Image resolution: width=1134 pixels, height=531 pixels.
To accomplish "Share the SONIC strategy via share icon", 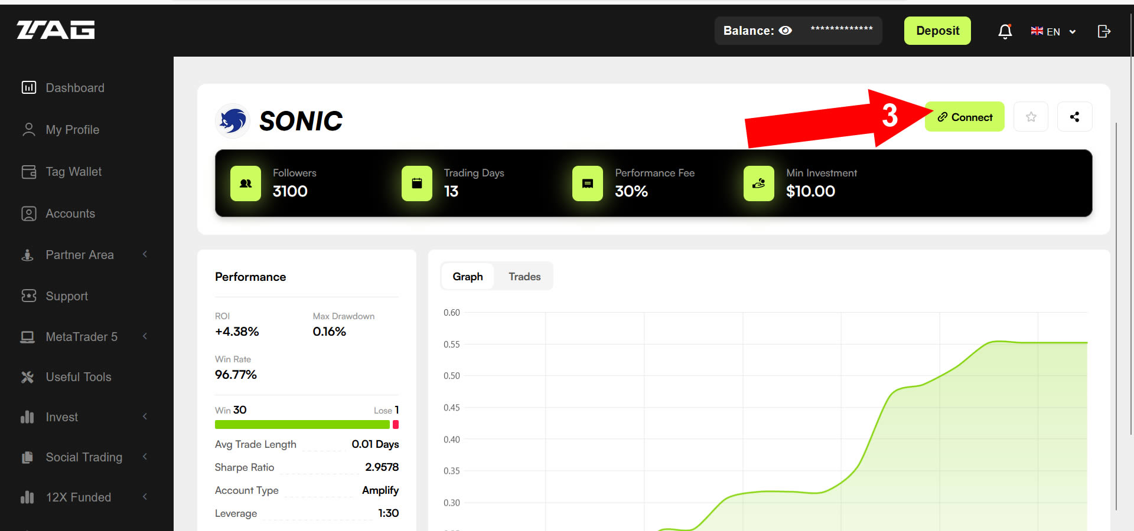I will [1074, 117].
